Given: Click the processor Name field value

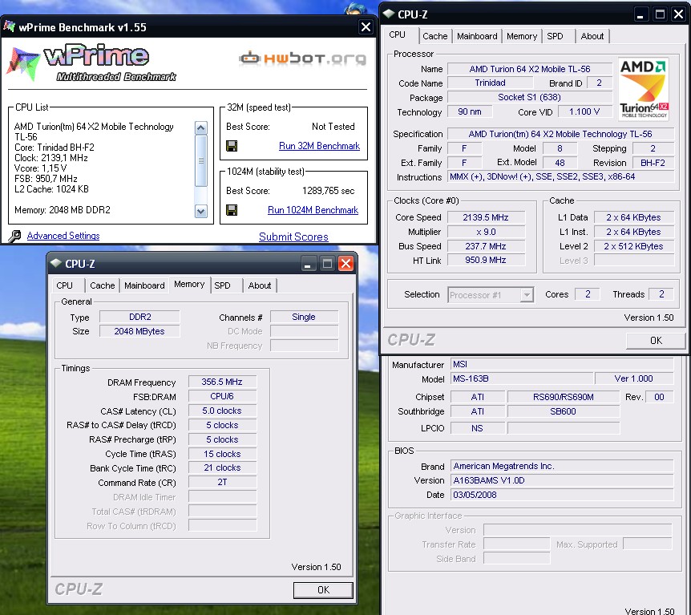Looking at the screenshot, I should 530,69.
